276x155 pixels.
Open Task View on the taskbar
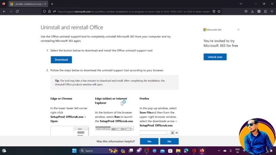click(131, 151)
